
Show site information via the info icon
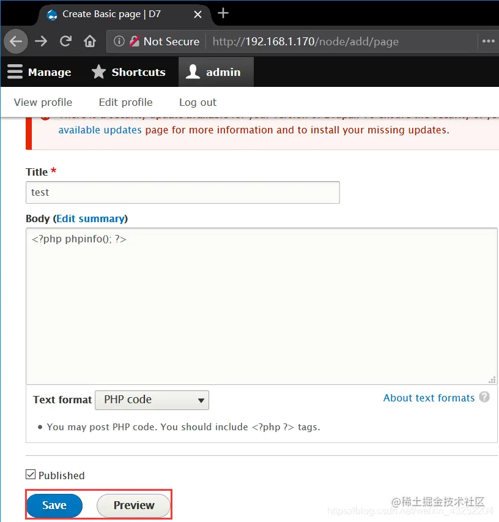point(119,41)
